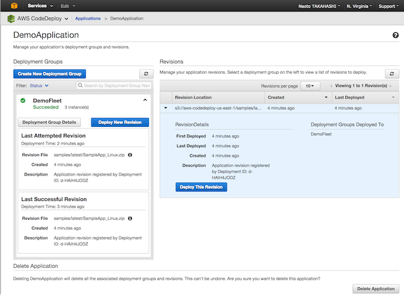404x295 pixels.
Task: Collapse the s3 revision row details
Action: [x=165, y=108]
